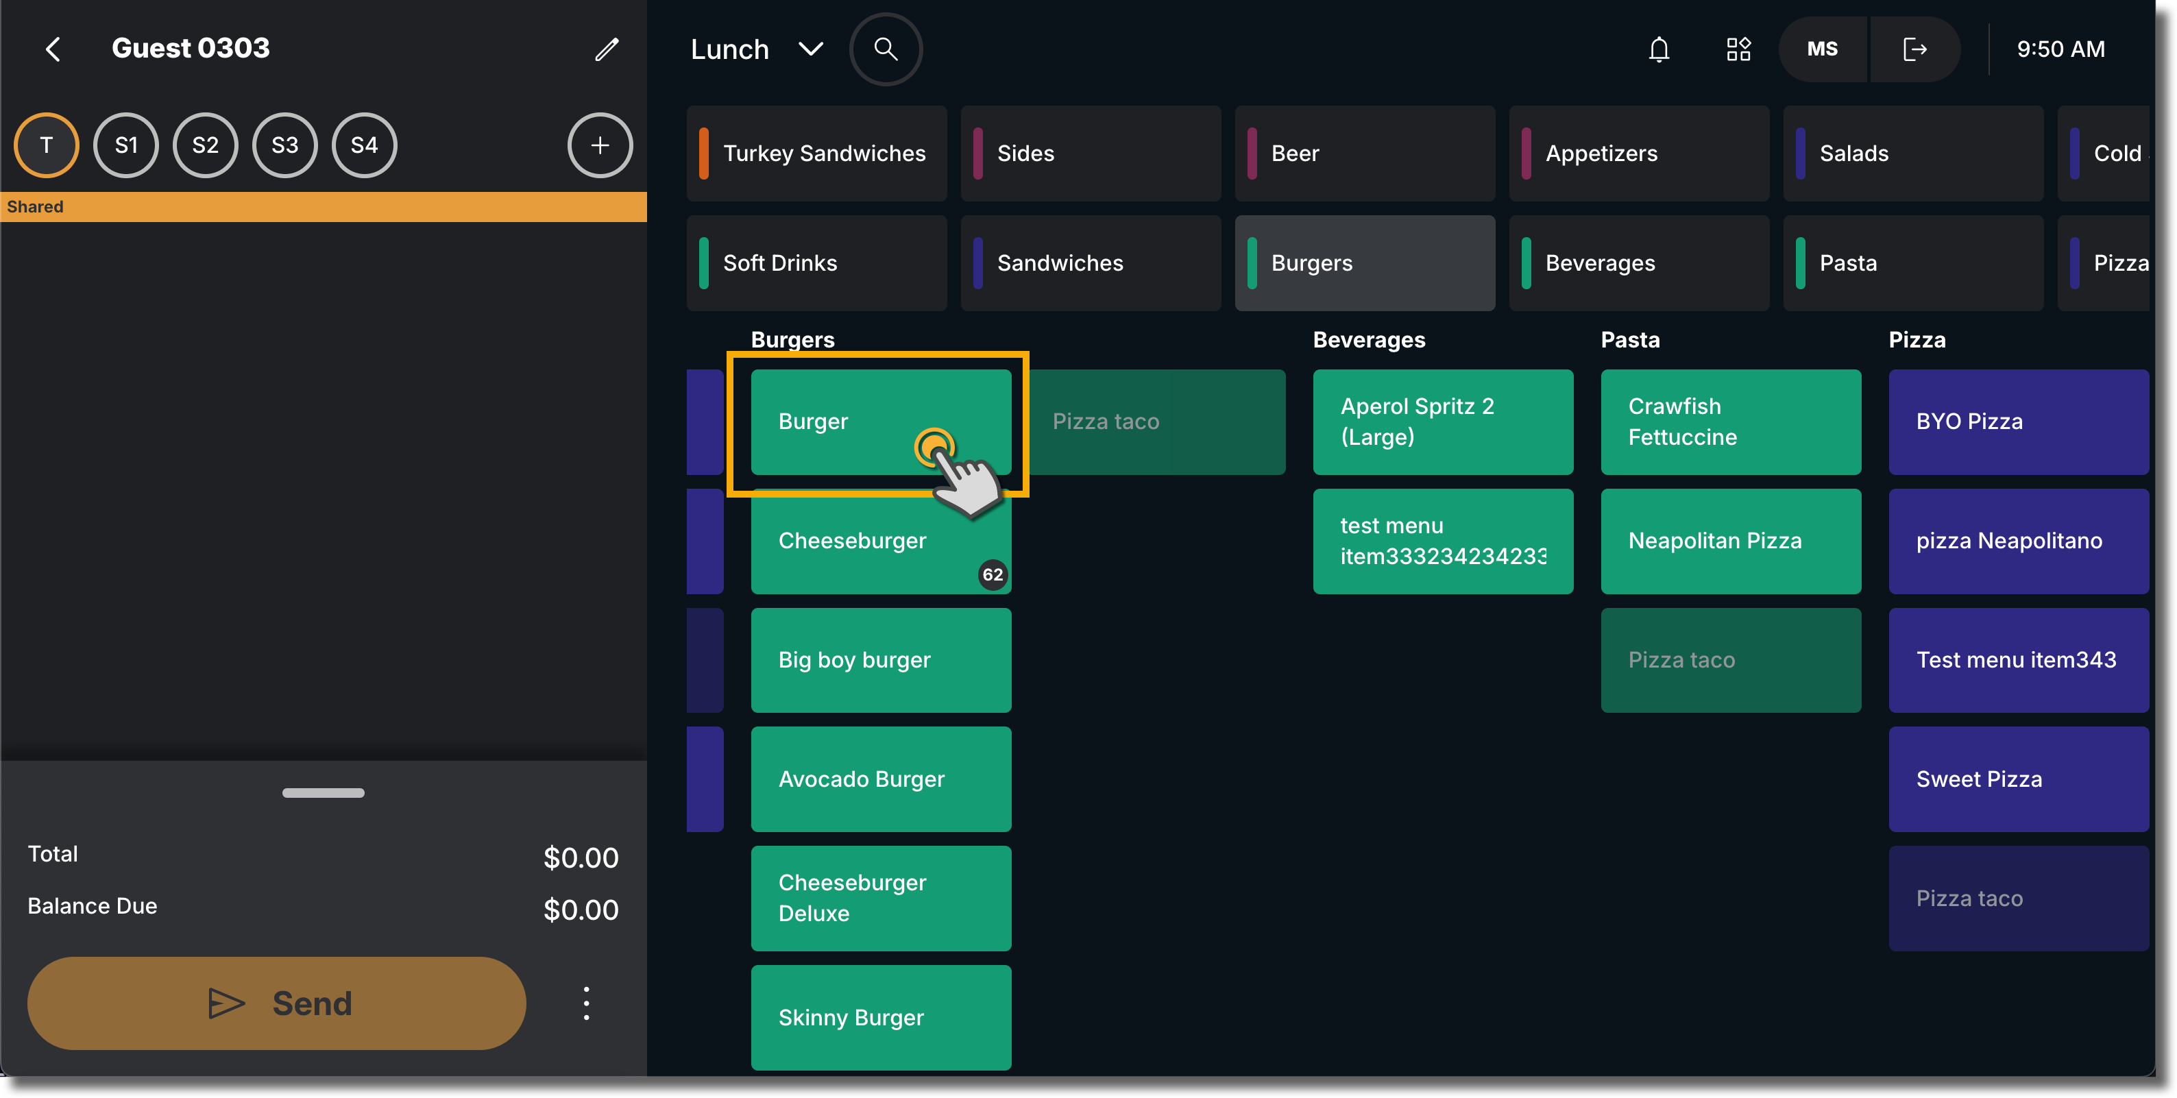Expand order summary with drag handle
The image size is (2177, 1098).
pos(323,793)
